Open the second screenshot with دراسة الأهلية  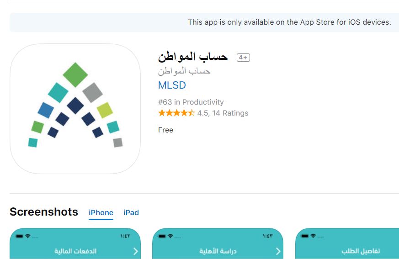[x=218, y=243]
